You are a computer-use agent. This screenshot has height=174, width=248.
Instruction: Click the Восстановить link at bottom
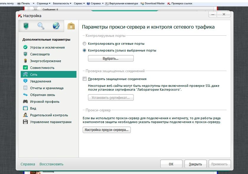pyautogui.click(x=51, y=164)
